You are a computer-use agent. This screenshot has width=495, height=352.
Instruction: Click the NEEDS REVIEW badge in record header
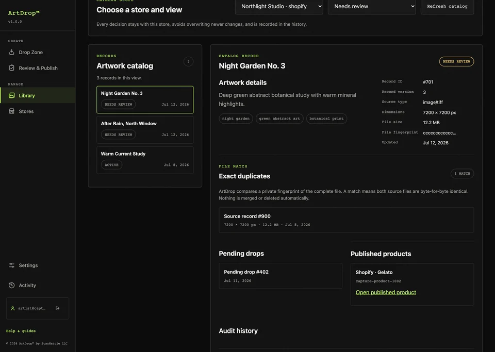(456, 61)
